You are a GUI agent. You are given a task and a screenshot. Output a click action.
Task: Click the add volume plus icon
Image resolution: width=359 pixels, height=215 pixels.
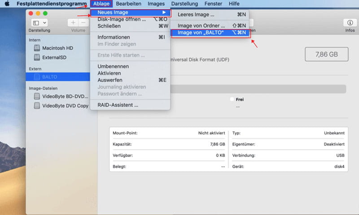point(73,22)
